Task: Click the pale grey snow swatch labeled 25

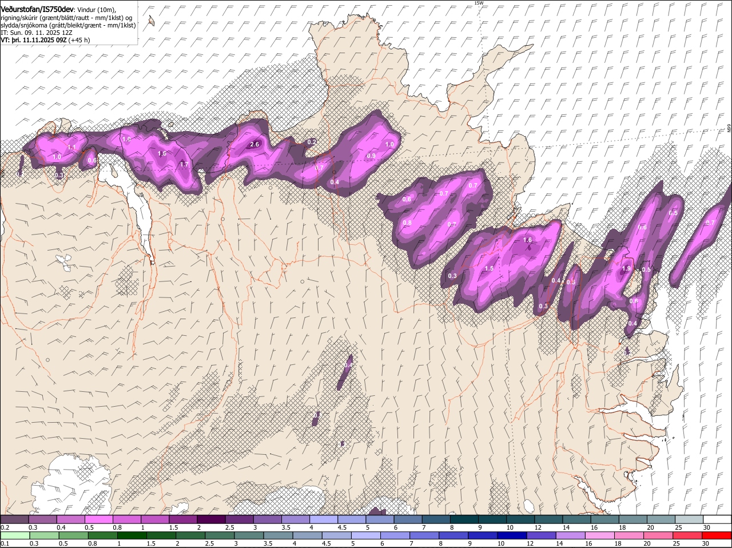Action: tap(689, 519)
